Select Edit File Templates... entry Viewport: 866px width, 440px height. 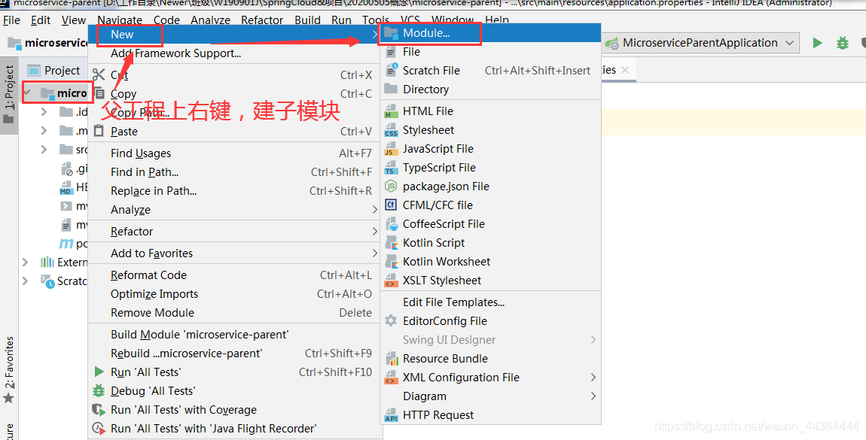[490, 302]
